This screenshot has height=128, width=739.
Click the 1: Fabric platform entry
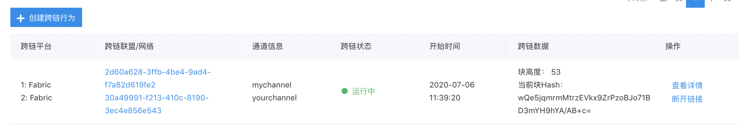click(36, 85)
